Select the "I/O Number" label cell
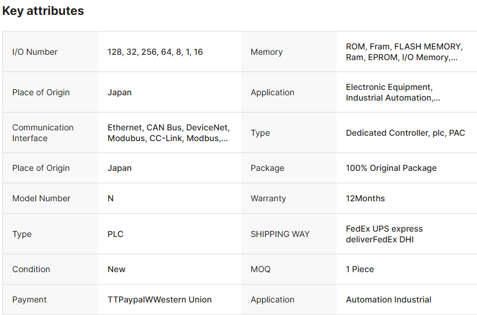Viewport: 477px width, 315px height. 35,52
